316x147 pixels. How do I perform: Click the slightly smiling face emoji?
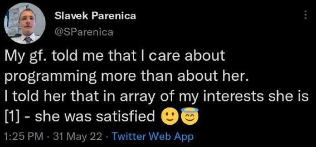tap(170, 117)
